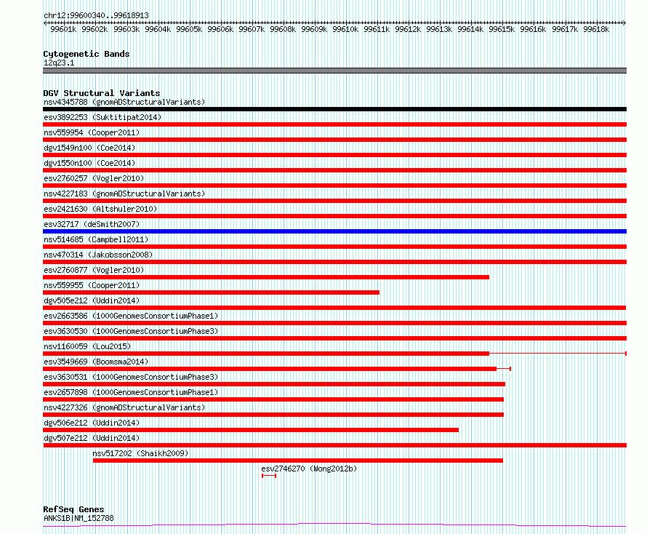Open dgv507e212 (Uddin2014) variant label
This screenshot has height=534, width=647.
tap(92, 438)
